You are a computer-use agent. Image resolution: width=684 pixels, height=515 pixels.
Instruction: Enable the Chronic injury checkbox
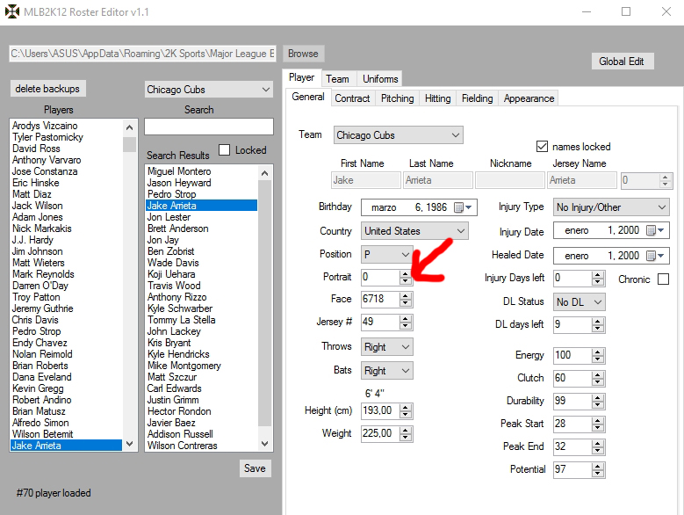[x=663, y=279]
